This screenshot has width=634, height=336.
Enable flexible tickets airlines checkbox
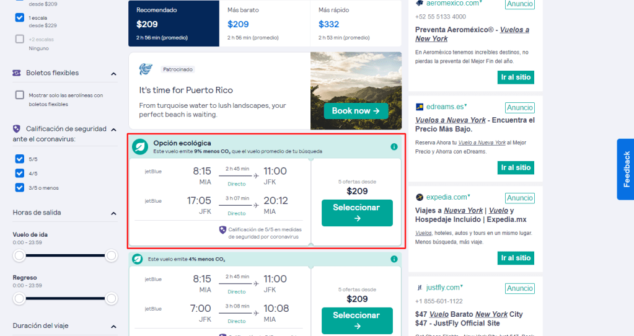coord(19,95)
